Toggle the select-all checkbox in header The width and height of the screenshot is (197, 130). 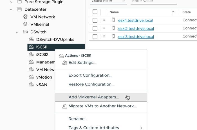click(x=95, y=12)
